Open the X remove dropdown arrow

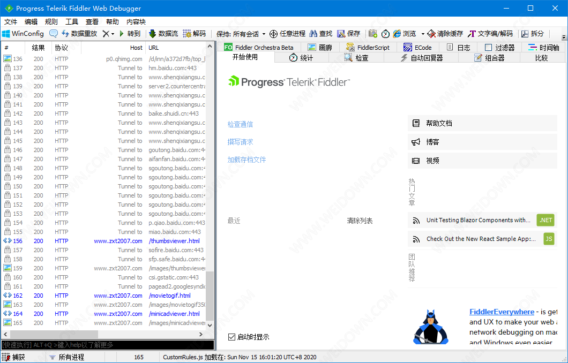point(113,34)
